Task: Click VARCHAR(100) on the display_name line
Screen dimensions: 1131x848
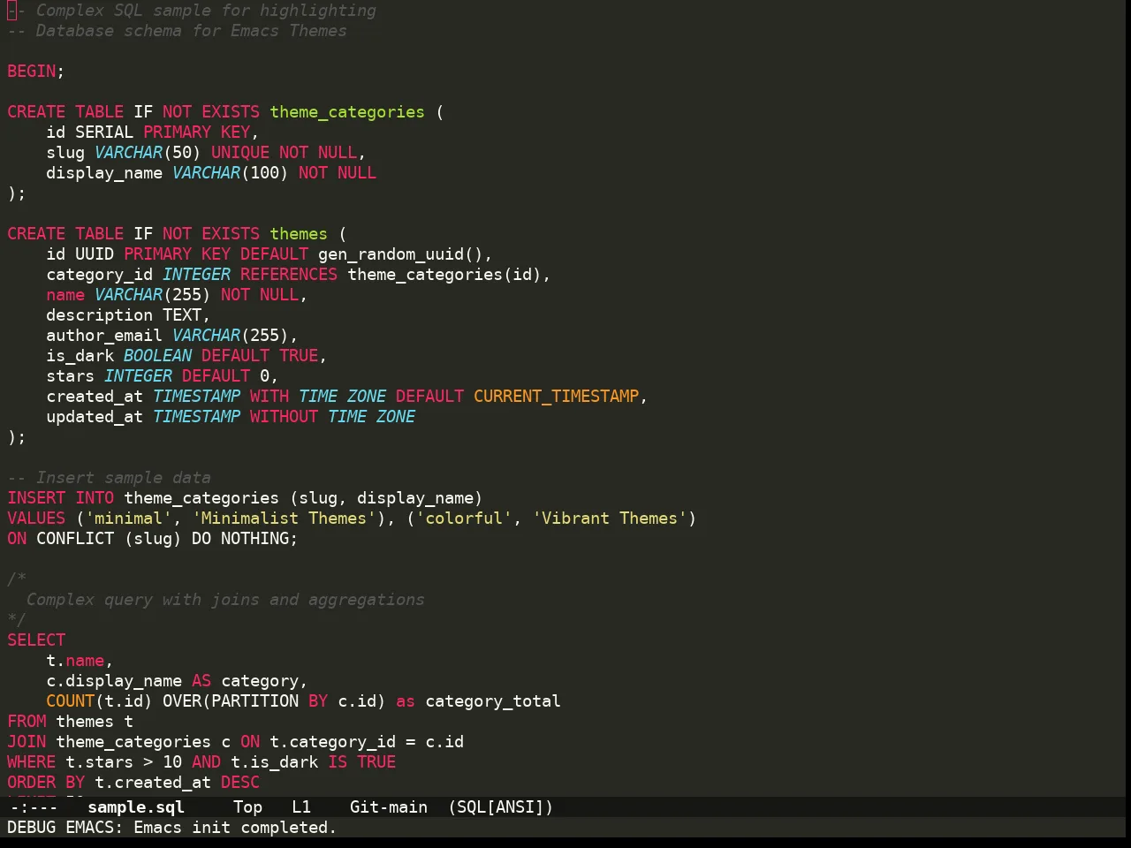Action: pos(231,173)
